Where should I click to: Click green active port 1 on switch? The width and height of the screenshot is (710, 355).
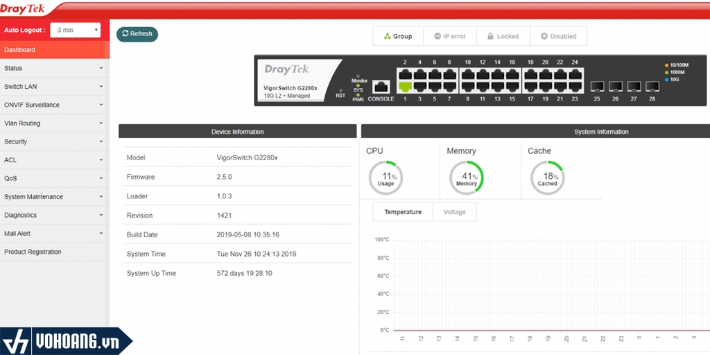point(405,87)
